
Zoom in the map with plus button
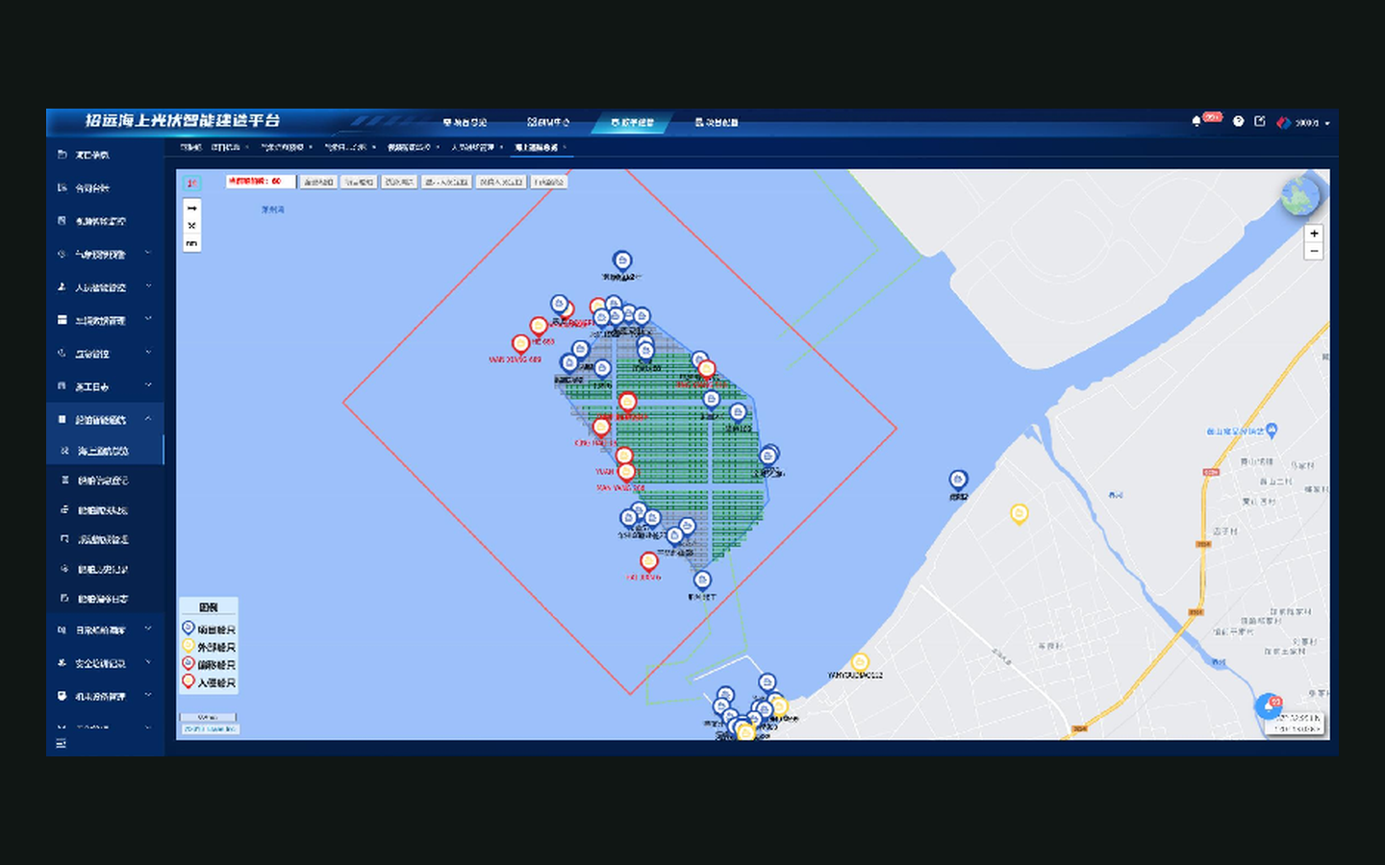pos(1314,234)
